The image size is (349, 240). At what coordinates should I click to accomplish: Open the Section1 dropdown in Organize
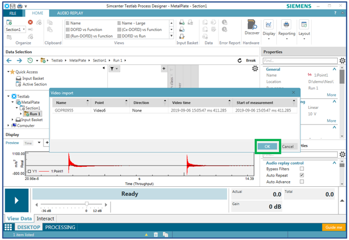pyautogui.click(x=15, y=30)
